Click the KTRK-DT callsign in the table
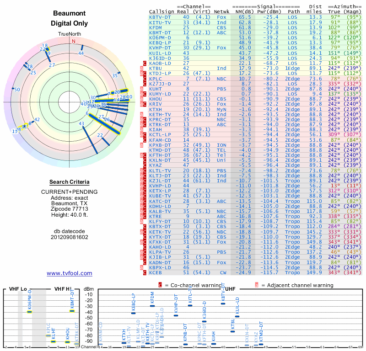The width and height of the screenshot is (366, 351). [x=160, y=124]
